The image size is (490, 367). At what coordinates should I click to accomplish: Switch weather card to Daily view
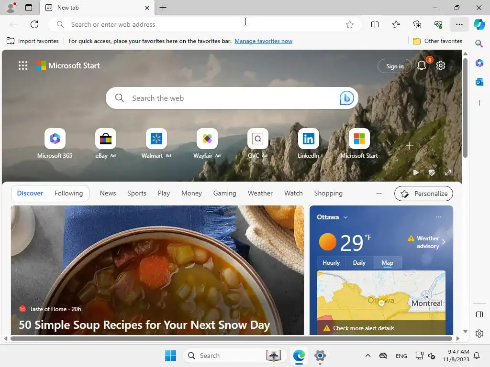tap(359, 263)
